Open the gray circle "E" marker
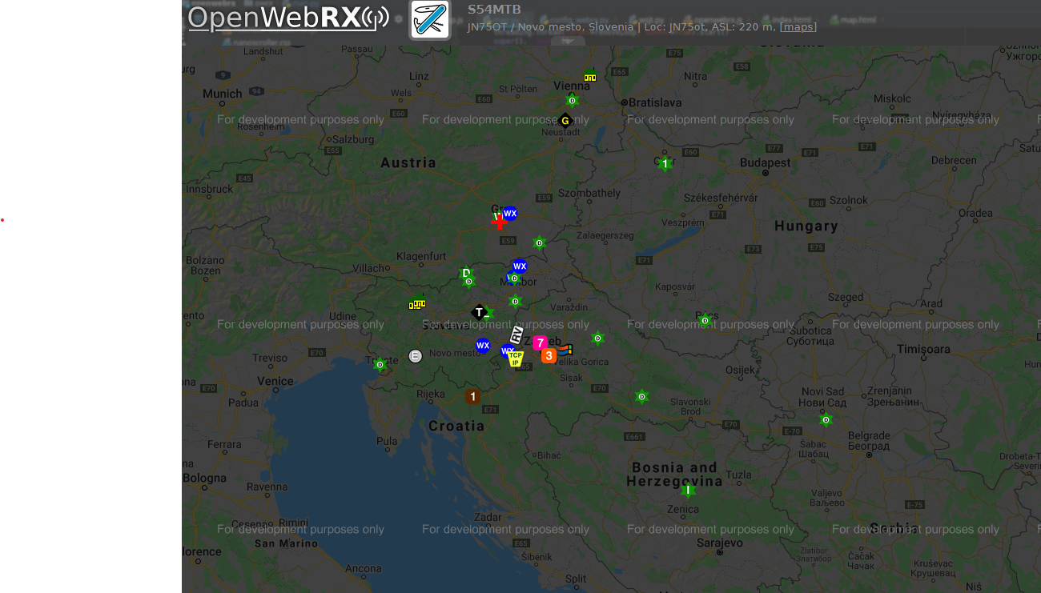This screenshot has width=1041, height=593. pos(415,356)
